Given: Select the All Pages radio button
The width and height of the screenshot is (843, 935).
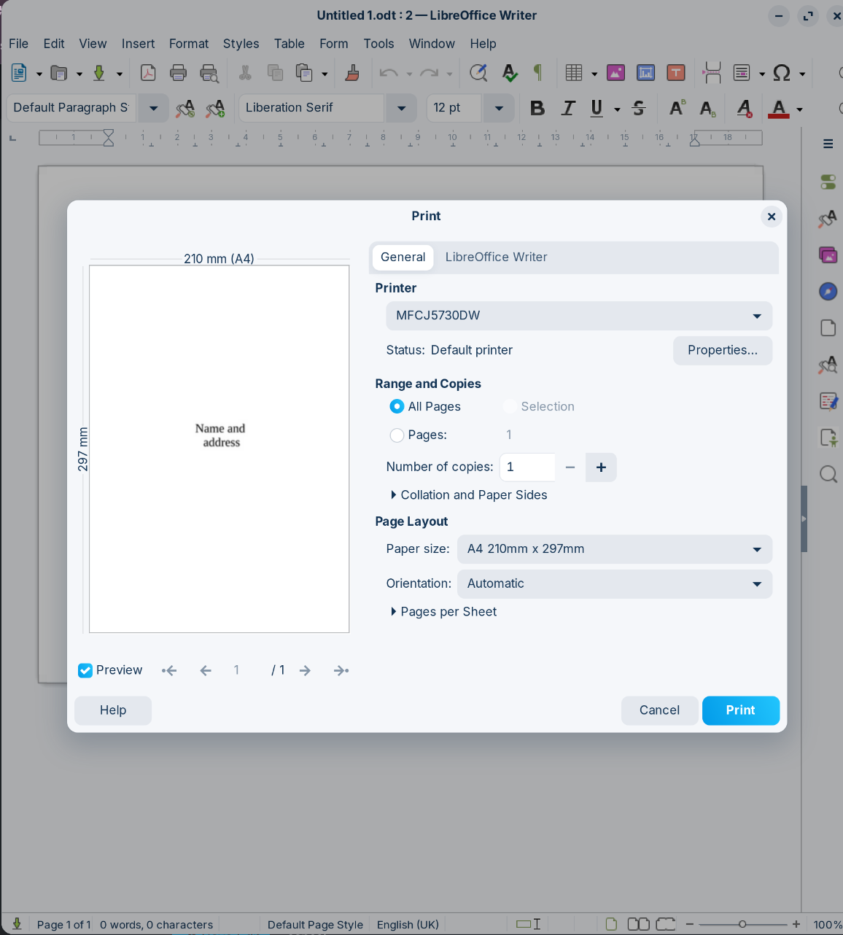Looking at the screenshot, I should point(397,406).
